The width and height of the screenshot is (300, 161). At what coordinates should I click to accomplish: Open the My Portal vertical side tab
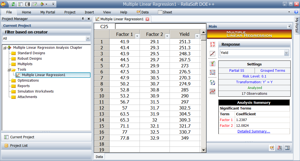coord(296,25)
